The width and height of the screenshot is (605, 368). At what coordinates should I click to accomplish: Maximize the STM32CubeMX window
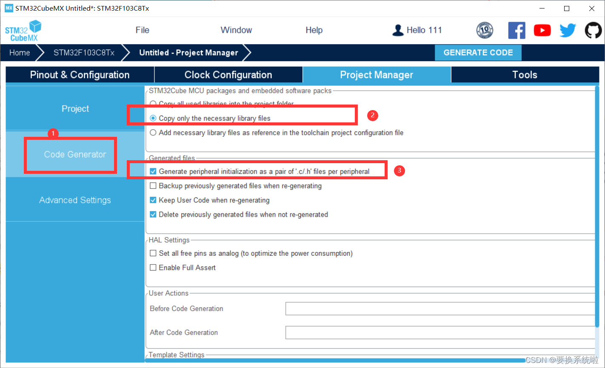click(x=567, y=8)
